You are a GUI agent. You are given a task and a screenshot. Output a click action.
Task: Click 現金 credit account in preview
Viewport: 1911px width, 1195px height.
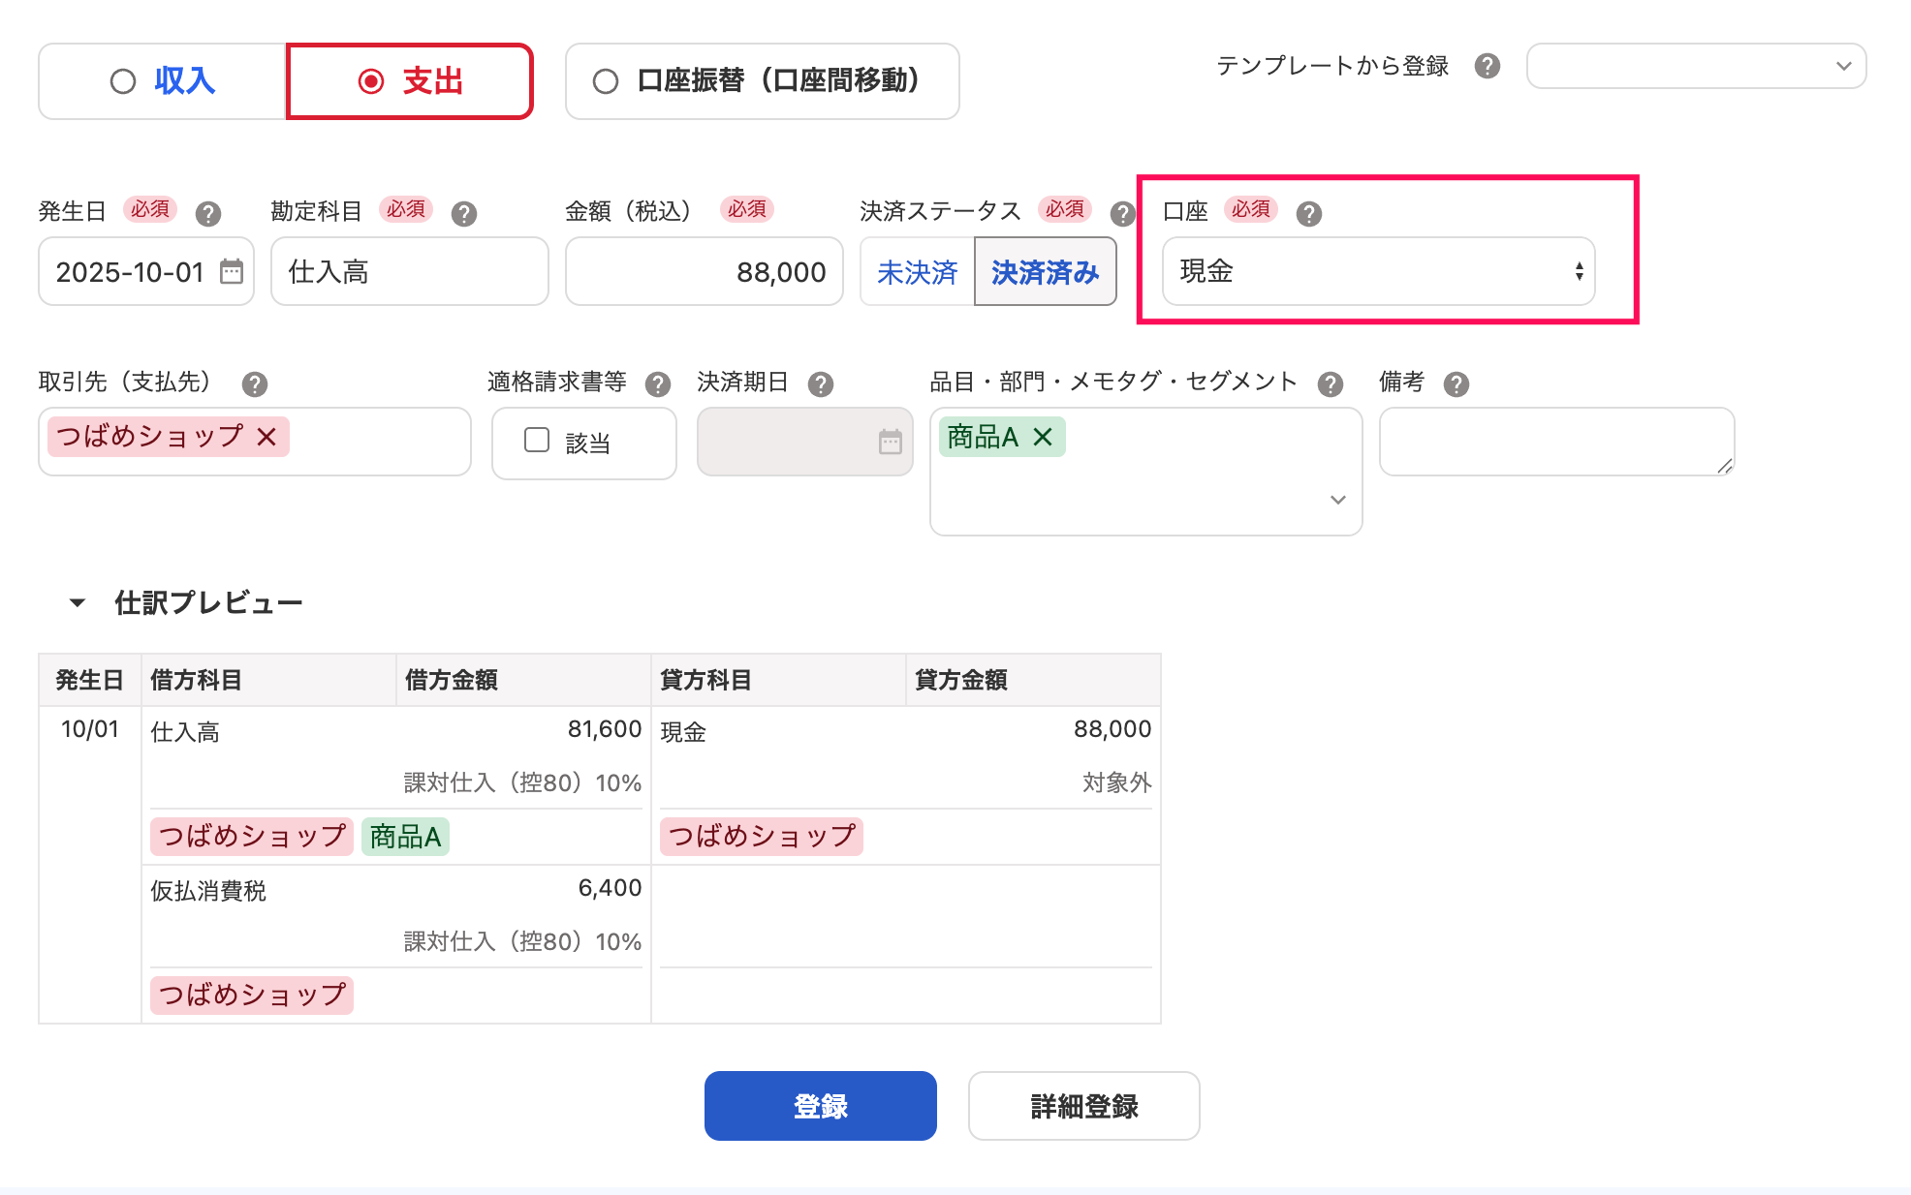point(683,732)
